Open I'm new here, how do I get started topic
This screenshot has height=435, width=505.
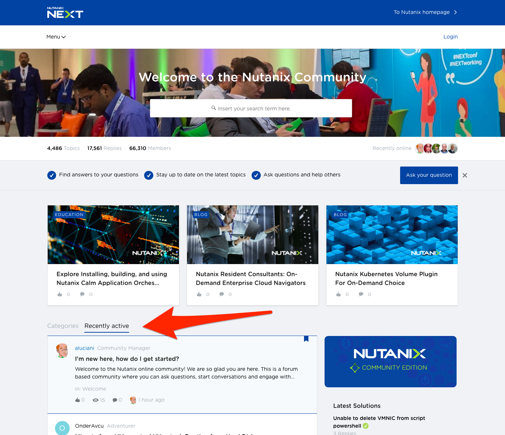[127, 359]
